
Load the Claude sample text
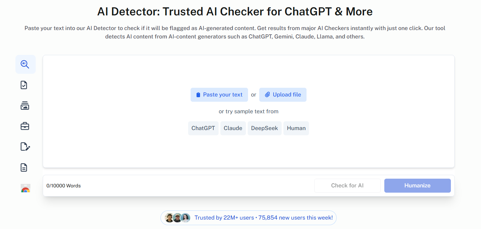[x=233, y=128]
